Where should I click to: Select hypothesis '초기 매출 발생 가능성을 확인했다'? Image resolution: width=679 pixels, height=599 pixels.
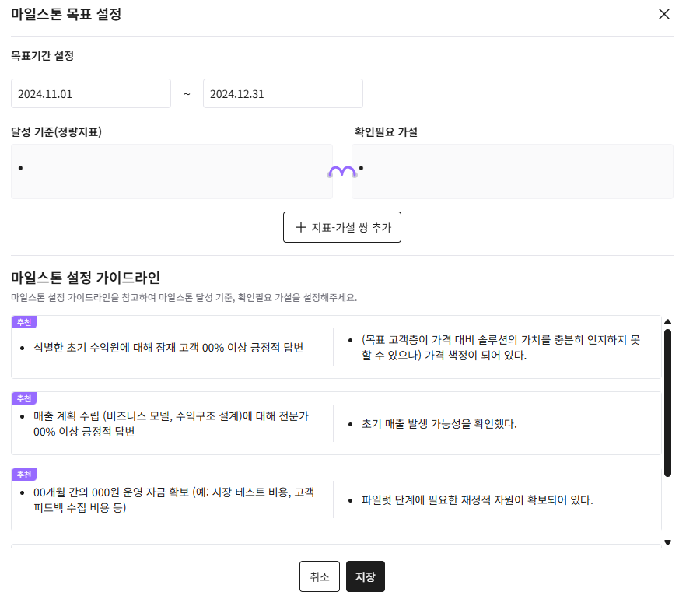pyautogui.click(x=439, y=424)
